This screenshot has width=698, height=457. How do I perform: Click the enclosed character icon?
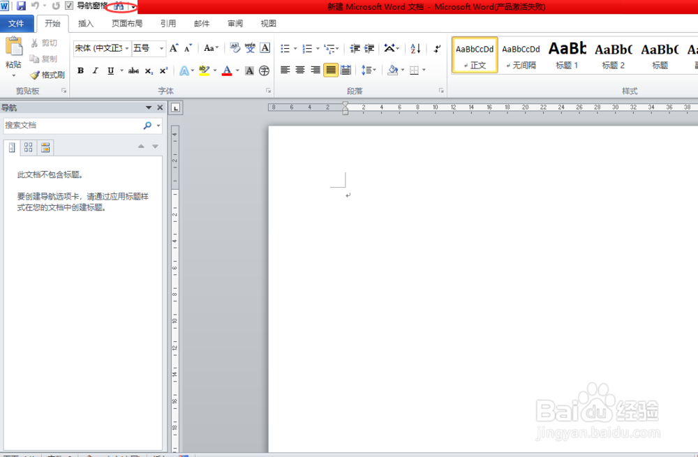tap(265, 70)
